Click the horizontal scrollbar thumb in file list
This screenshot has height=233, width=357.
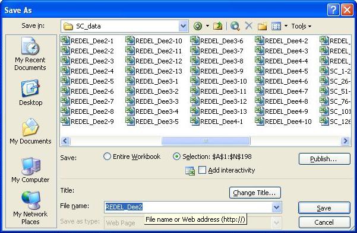(x=206, y=141)
